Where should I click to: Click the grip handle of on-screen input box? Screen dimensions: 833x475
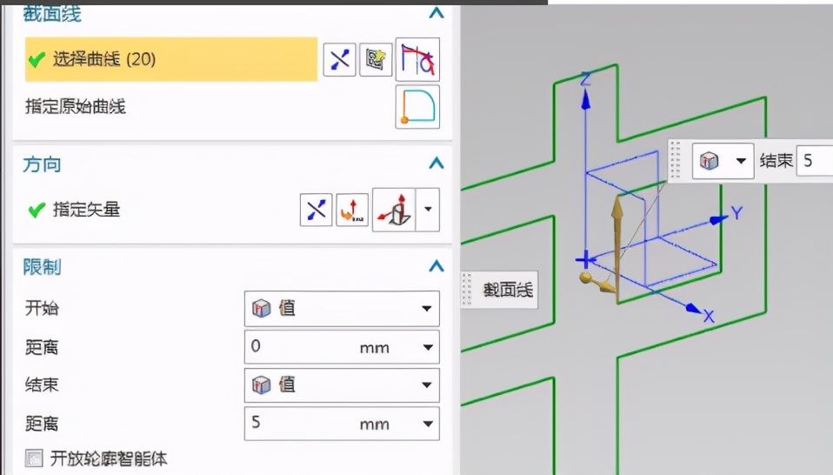click(676, 160)
